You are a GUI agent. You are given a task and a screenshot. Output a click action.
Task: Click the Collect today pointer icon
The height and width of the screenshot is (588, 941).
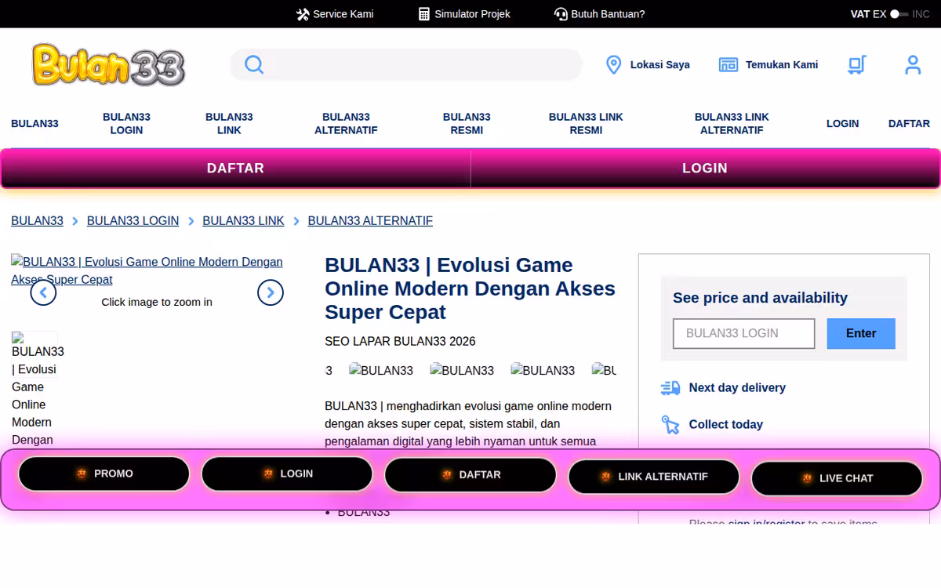click(670, 424)
